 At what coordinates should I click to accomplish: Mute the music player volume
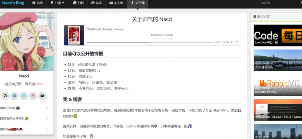click(232, 42)
